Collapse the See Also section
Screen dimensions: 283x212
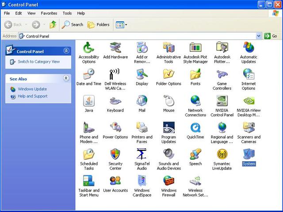coord(66,78)
